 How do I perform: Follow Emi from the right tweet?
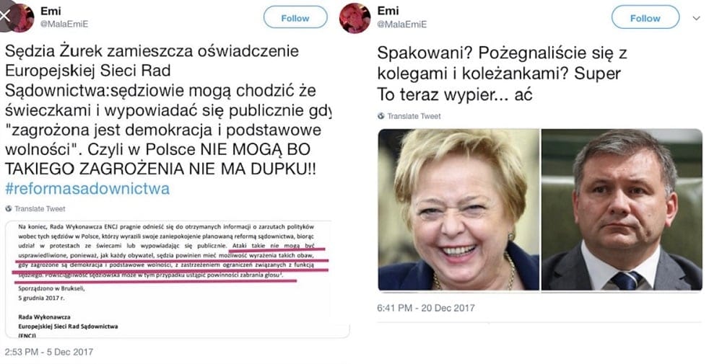point(645,19)
